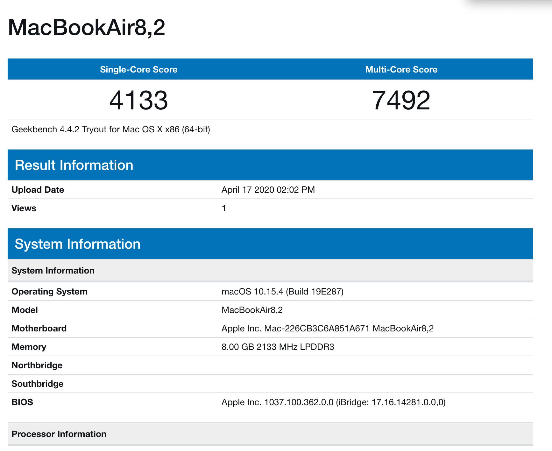552x451 pixels.
Task: Select the Model value MacBookAir8,2 in table
Action: [x=252, y=310]
